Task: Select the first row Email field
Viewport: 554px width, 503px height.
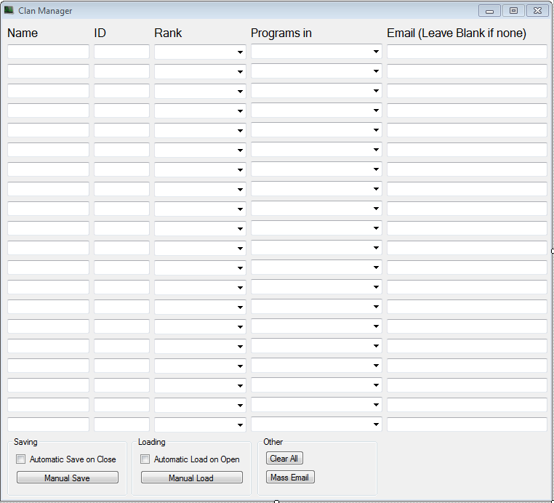Action: [x=466, y=52]
